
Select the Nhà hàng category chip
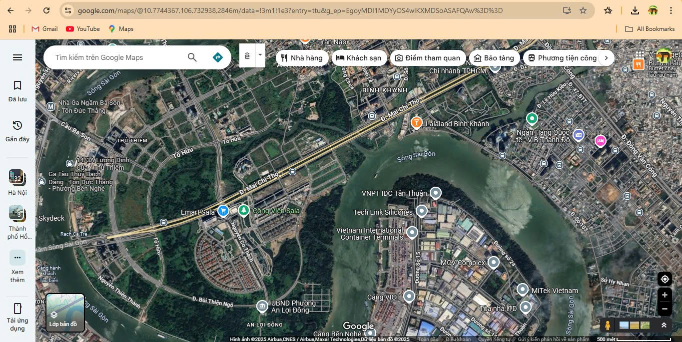click(x=302, y=58)
